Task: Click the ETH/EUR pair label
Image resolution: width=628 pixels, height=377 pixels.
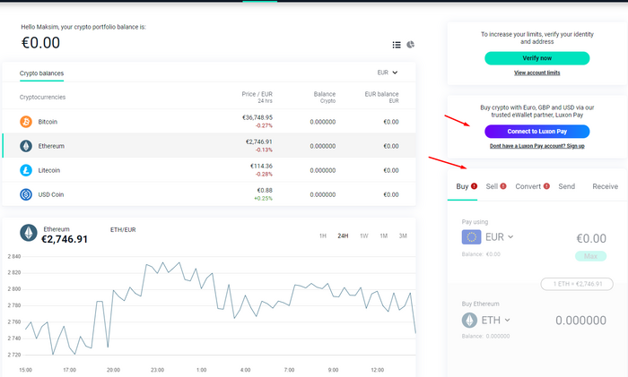Action: tap(123, 229)
